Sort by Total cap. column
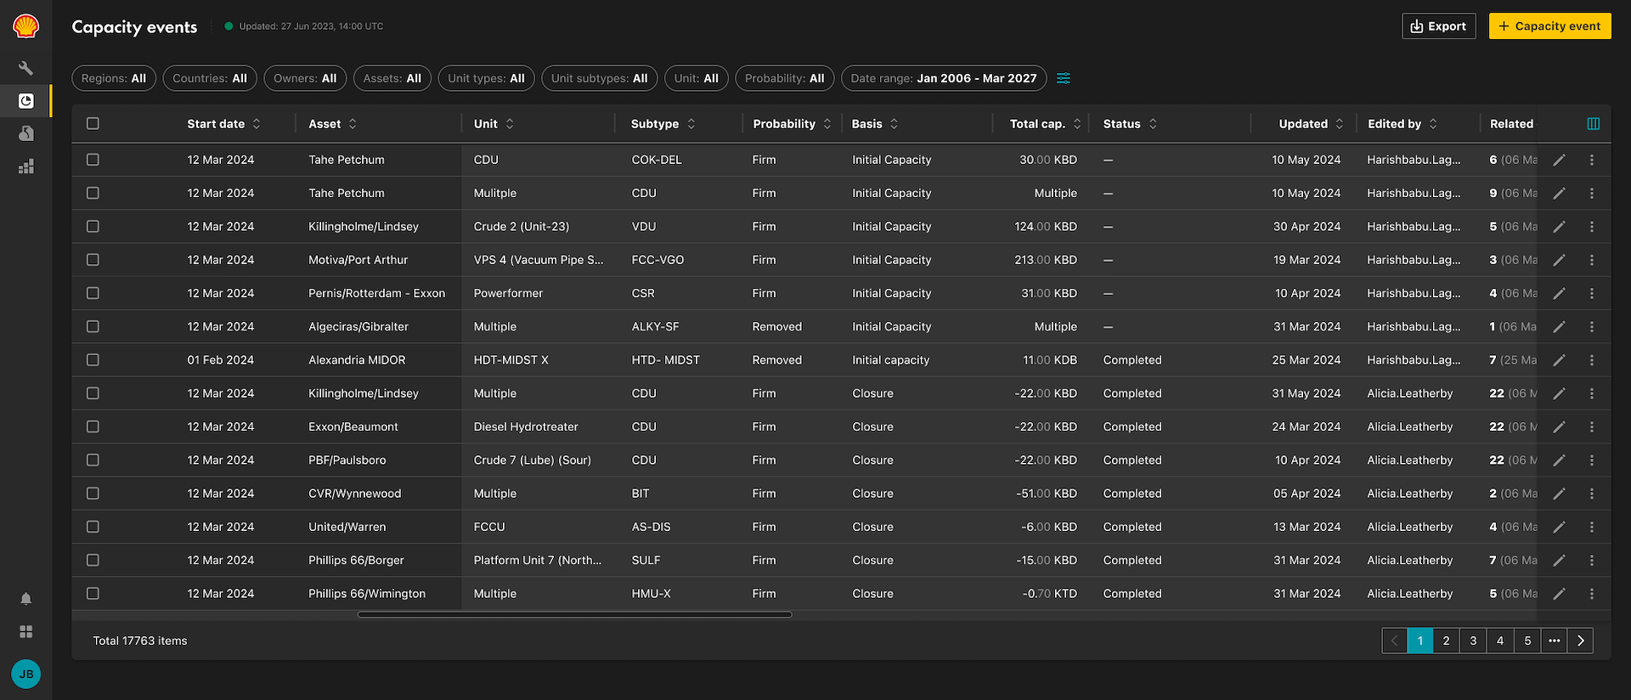This screenshot has height=700, width=1631. pyautogui.click(x=1045, y=124)
